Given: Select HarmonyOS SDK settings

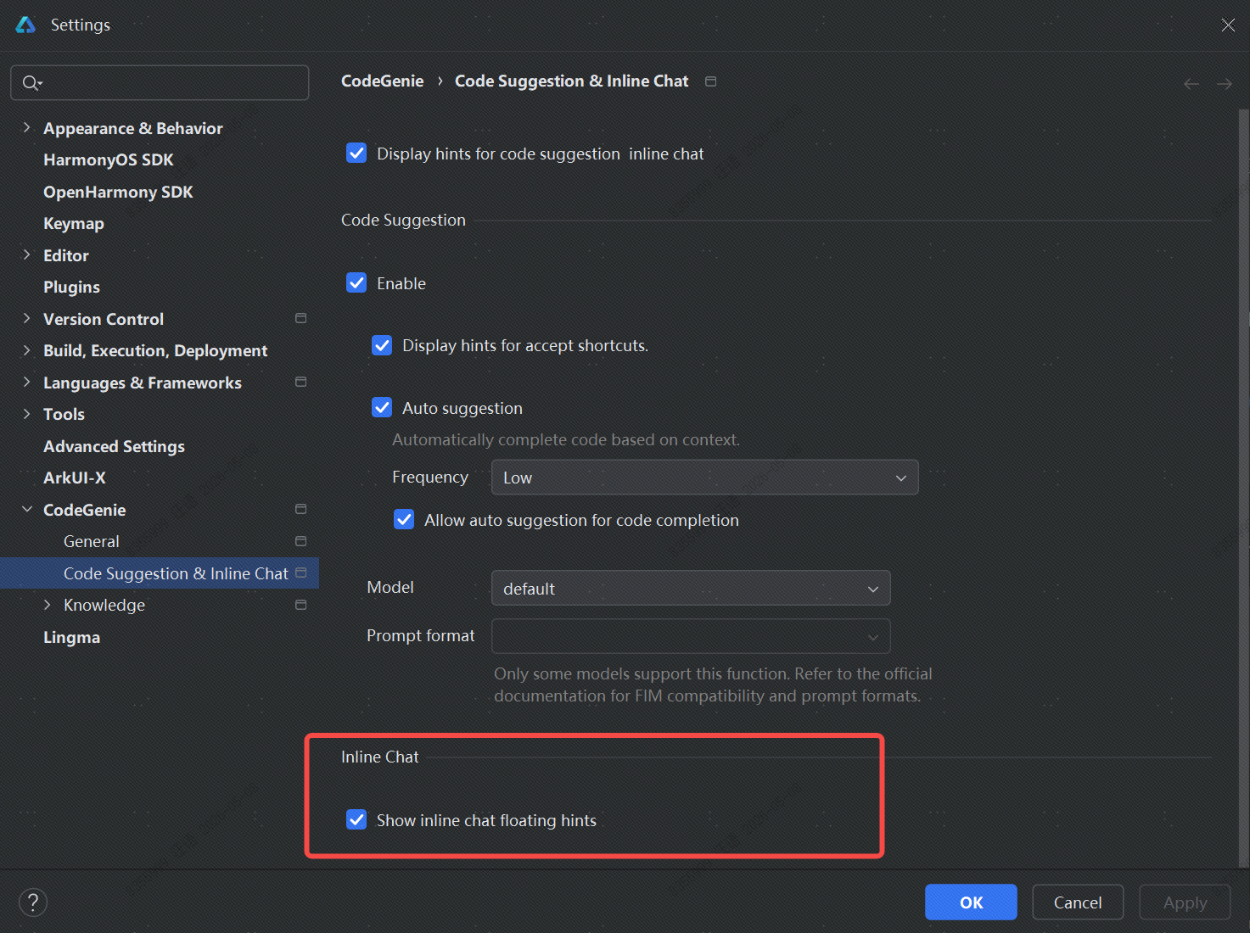Looking at the screenshot, I should click(x=109, y=159).
